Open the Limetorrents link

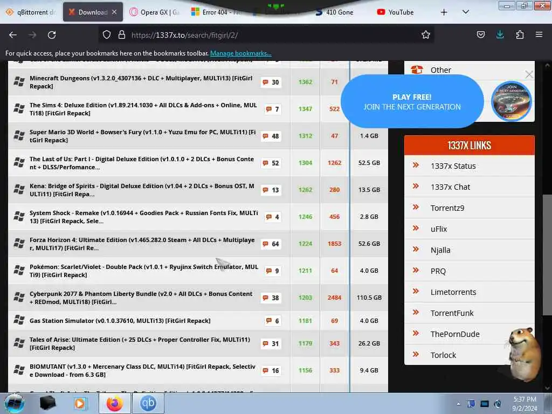coord(453,292)
